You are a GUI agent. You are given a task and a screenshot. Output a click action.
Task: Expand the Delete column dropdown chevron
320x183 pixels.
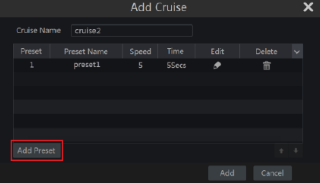(x=297, y=52)
